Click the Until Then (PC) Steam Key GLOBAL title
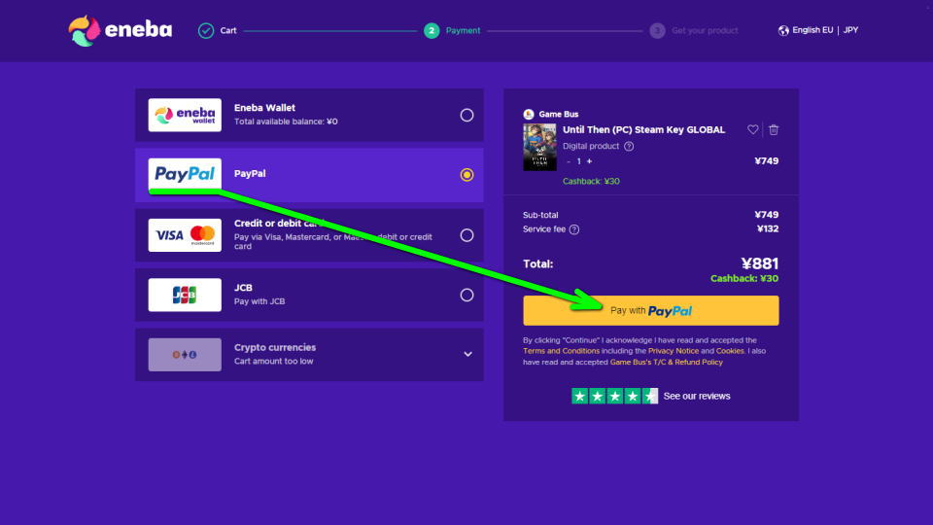 pyautogui.click(x=643, y=129)
